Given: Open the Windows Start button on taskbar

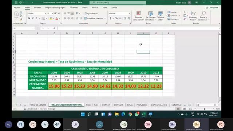Looking at the screenshot, I should (83, 114).
